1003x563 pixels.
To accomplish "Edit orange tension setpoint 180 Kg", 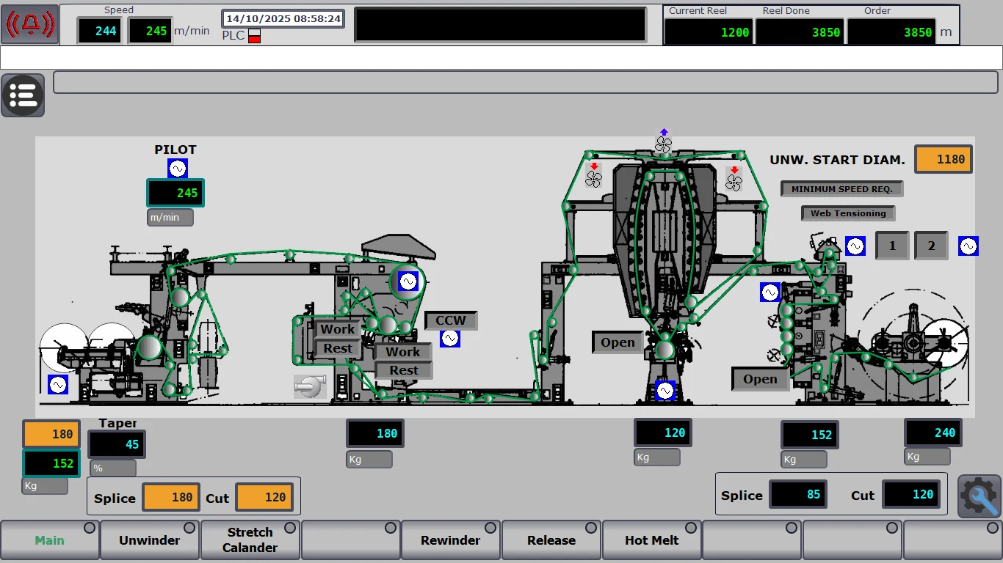I will 51,434.
